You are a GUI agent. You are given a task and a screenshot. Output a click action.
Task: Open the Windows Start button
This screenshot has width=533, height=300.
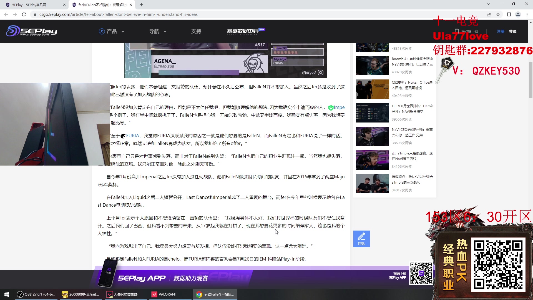[7, 294]
